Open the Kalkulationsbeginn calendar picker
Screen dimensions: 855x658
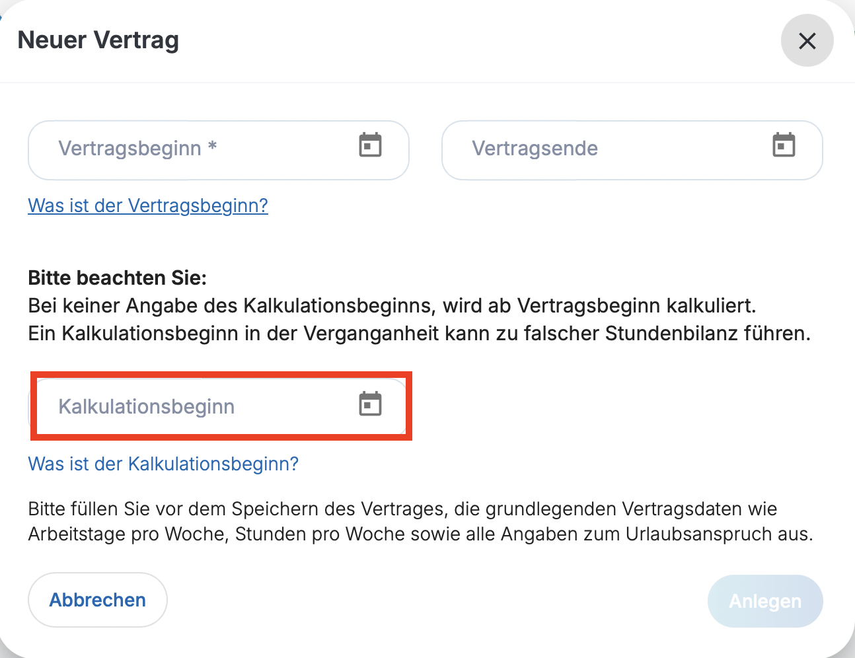tap(370, 404)
